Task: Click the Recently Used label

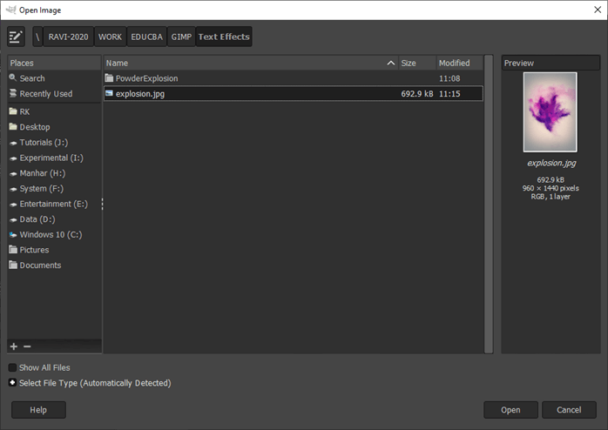Action: tap(46, 94)
